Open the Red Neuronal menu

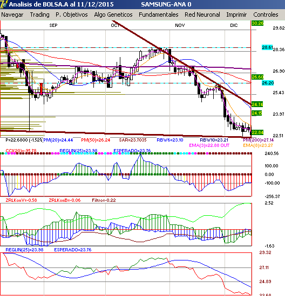202,15
